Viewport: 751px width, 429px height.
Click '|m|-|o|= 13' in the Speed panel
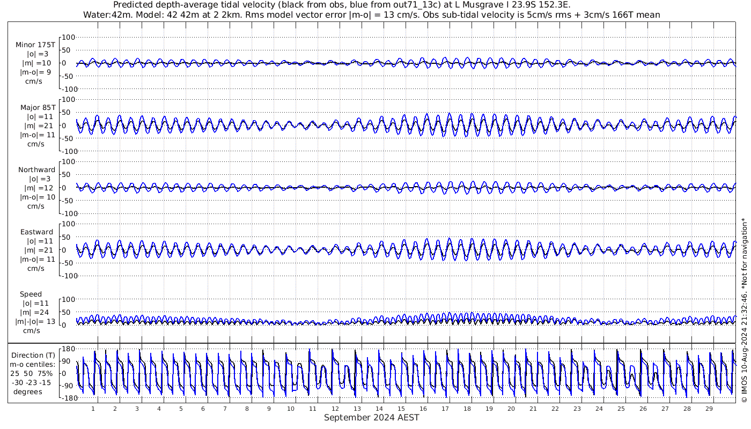point(35,322)
